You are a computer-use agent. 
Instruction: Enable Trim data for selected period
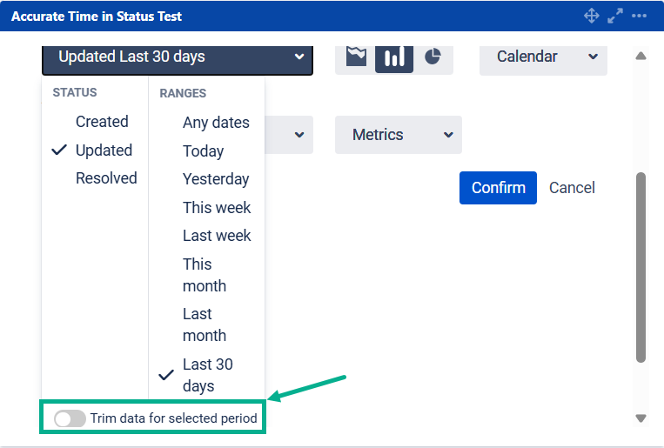click(x=70, y=418)
